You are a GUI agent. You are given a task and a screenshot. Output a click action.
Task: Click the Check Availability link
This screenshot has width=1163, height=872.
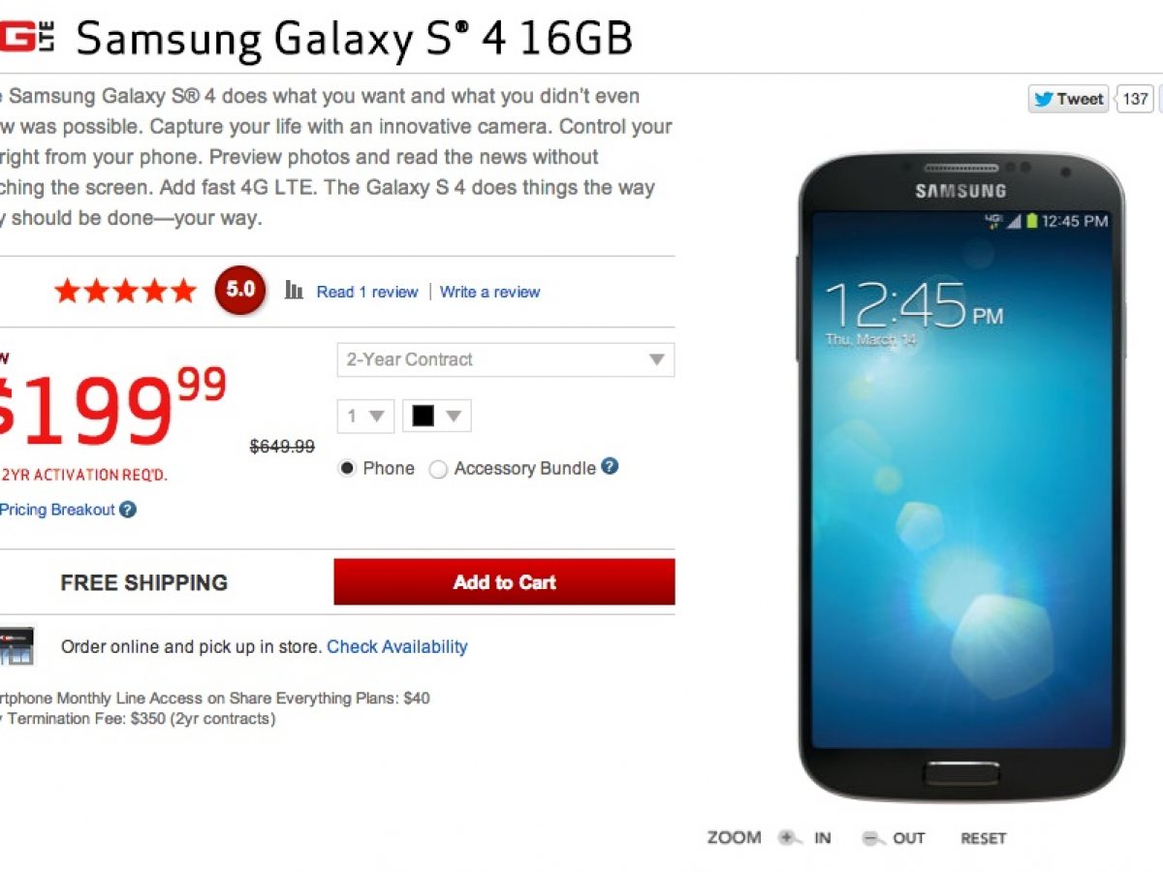tap(397, 646)
